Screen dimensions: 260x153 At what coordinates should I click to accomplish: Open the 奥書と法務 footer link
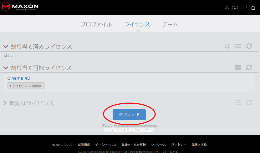(x=199, y=145)
